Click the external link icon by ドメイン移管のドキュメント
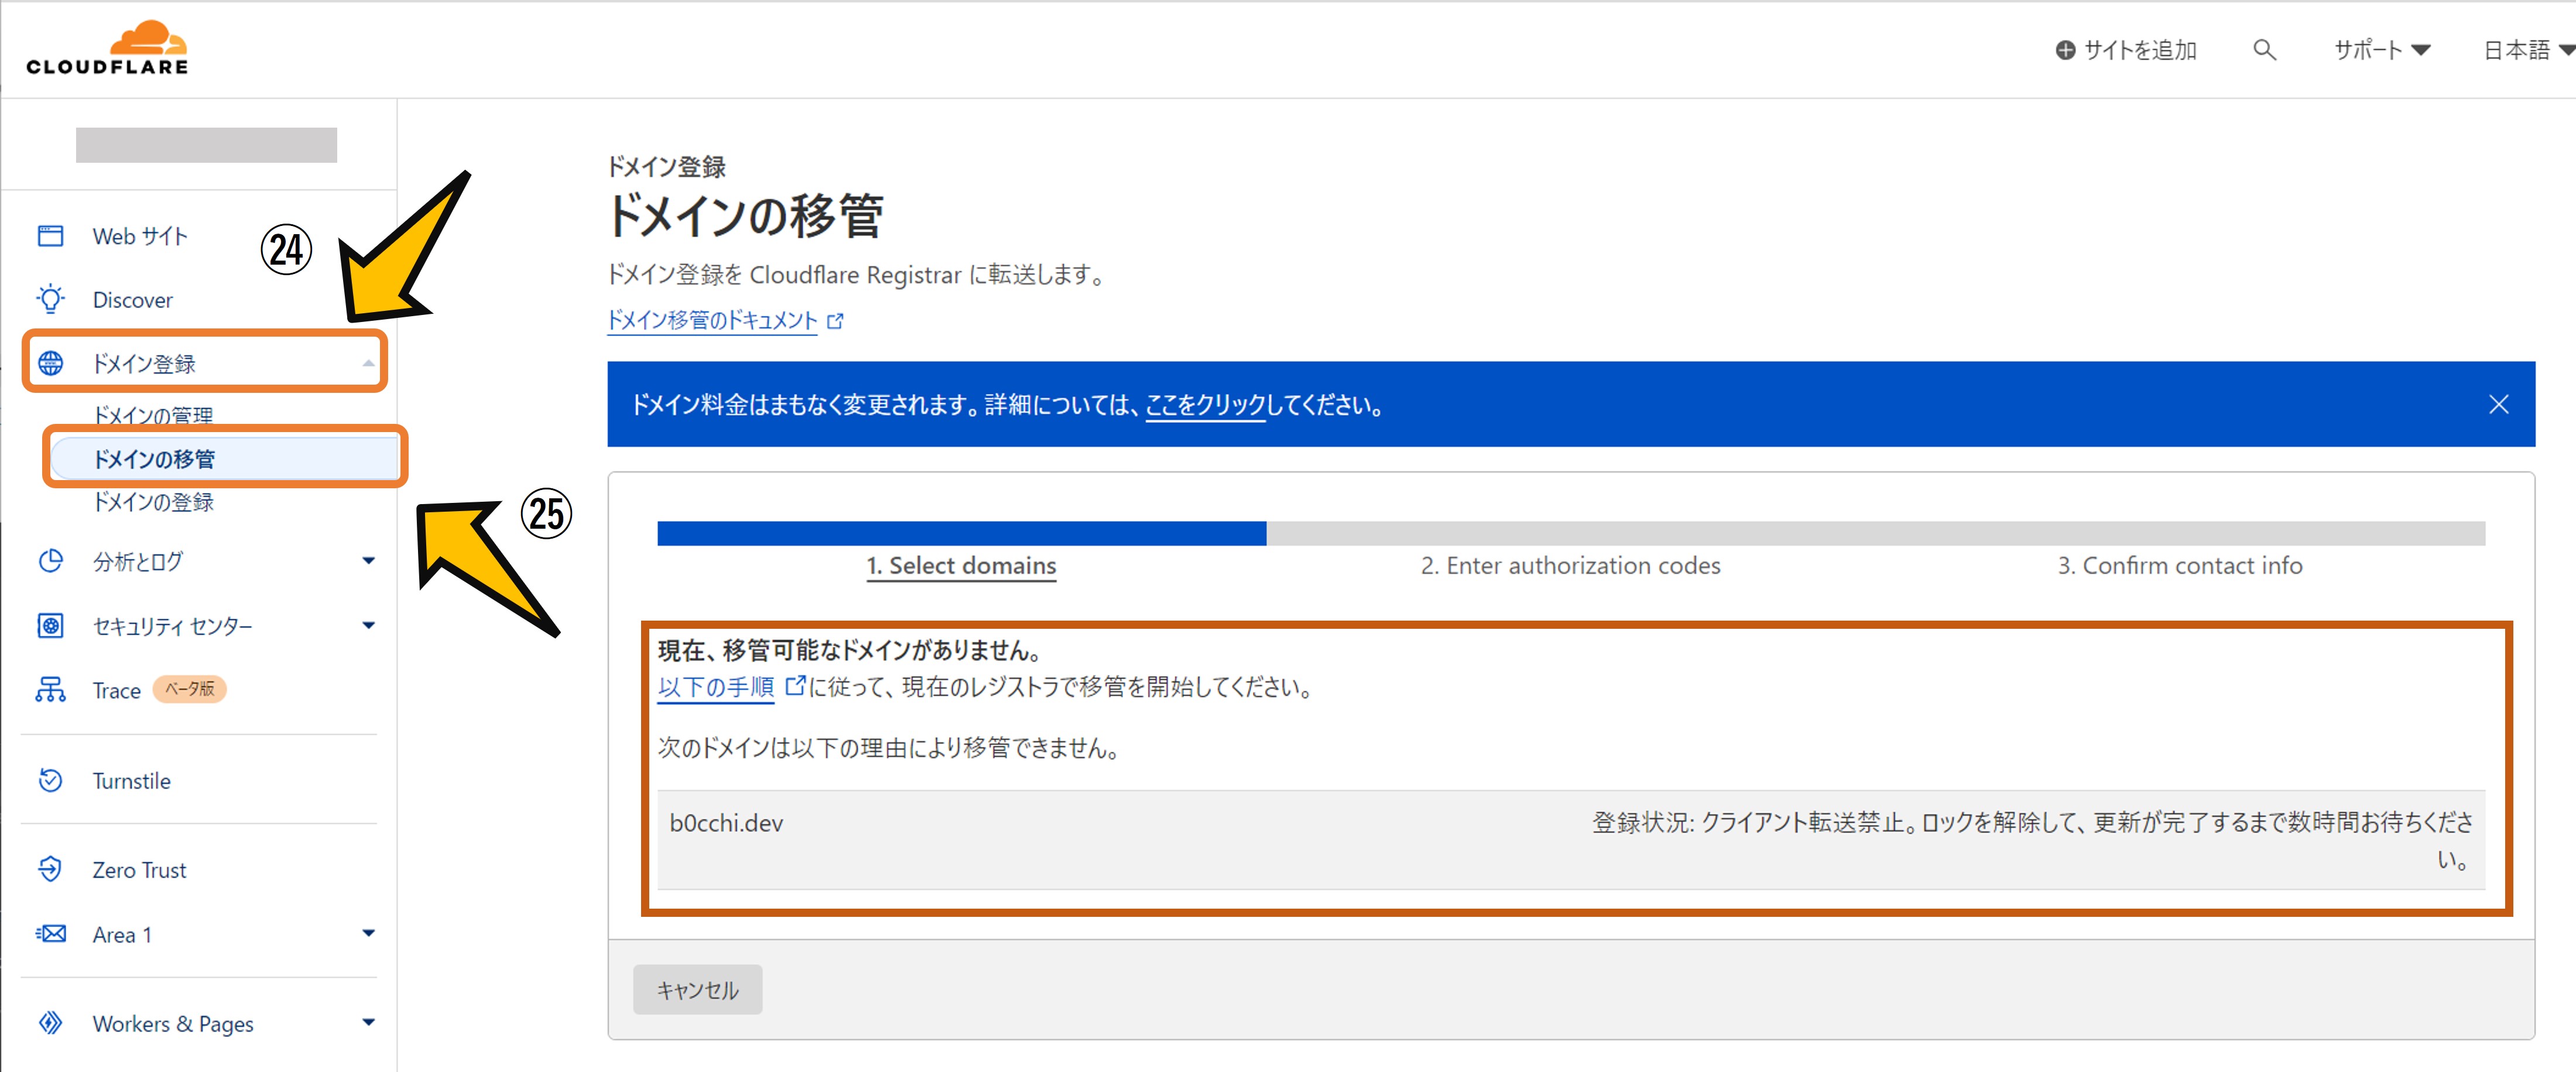 [x=836, y=321]
